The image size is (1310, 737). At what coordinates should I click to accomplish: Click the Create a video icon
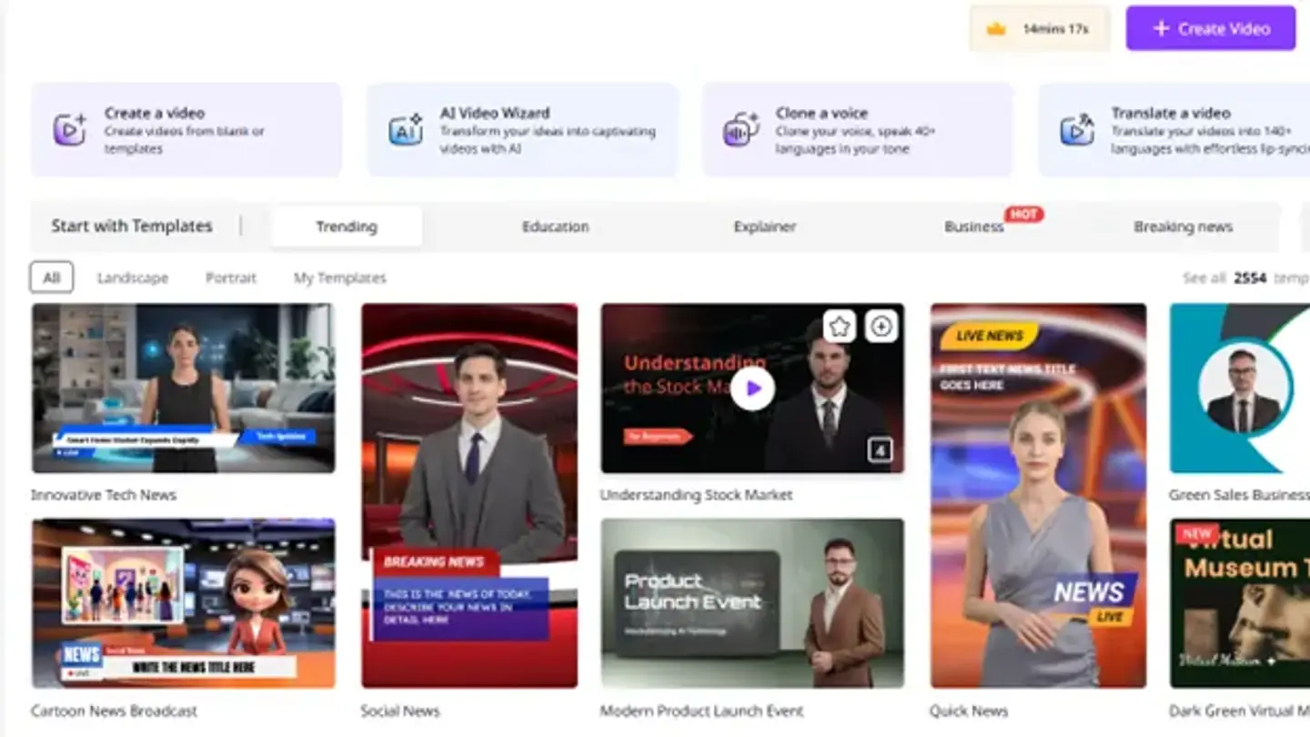point(69,130)
